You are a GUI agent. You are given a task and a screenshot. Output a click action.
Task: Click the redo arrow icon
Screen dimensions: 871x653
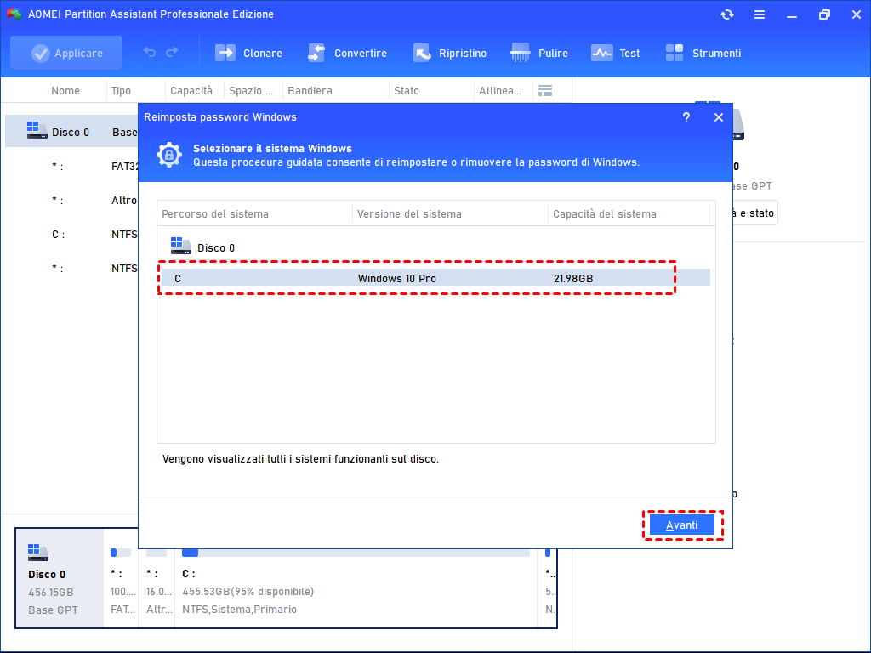172,52
